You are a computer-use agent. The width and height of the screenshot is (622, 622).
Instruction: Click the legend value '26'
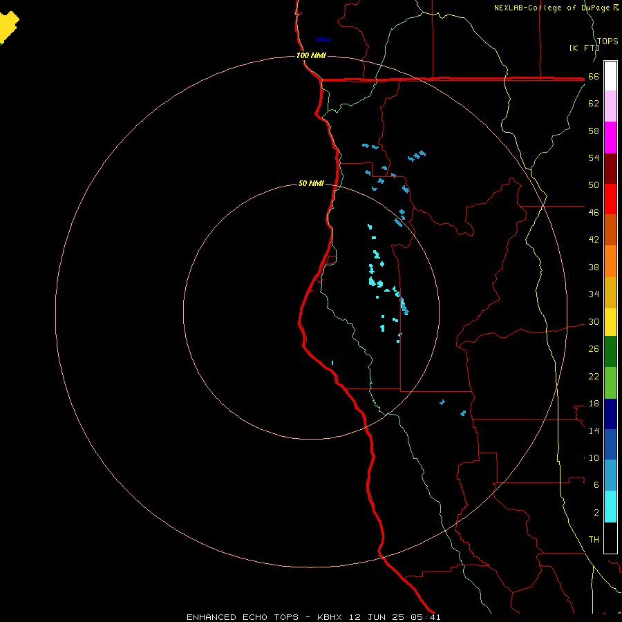tap(594, 349)
